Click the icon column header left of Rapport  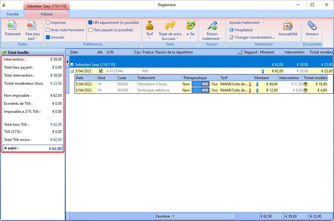pyautogui.click(x=240, y=52)
